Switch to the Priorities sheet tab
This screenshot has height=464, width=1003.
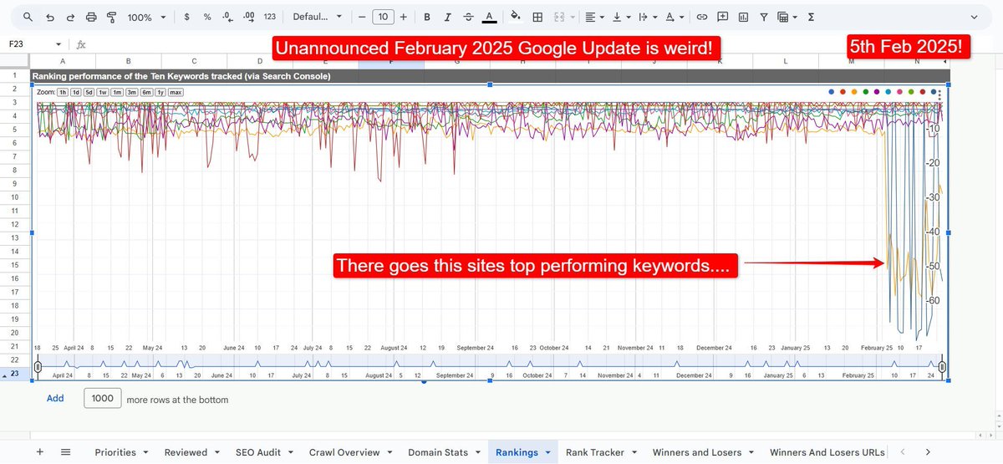coord(115,452)
